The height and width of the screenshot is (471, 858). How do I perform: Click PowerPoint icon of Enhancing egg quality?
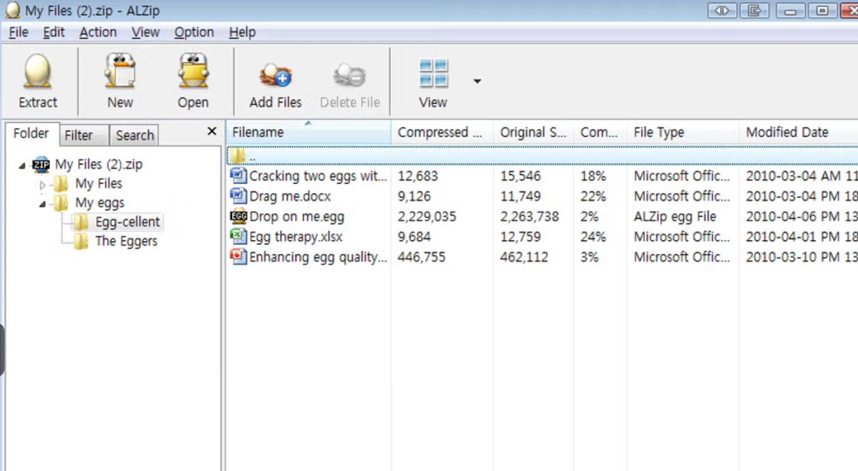238,256
